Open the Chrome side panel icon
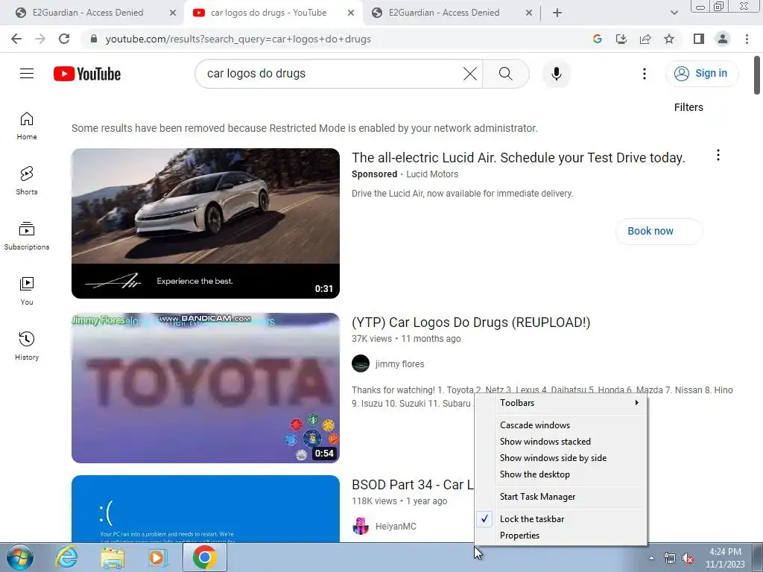The width and height of the screenshot is (763, 572). tap(699, 39)
